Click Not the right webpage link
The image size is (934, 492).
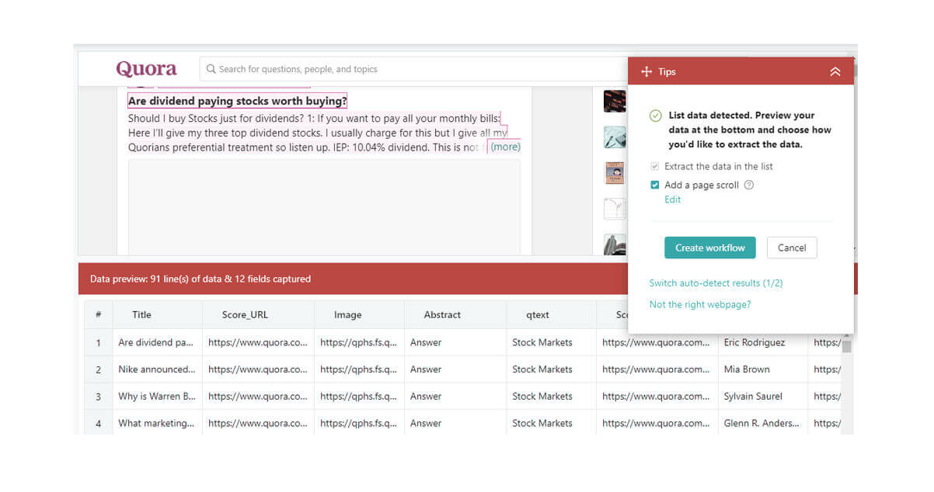coord(700,304)
